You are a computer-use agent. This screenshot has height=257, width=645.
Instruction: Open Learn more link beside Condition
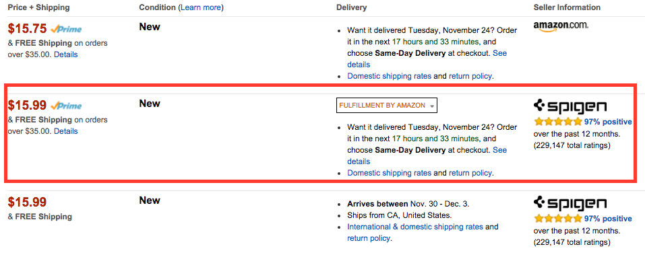pos(201,7)
